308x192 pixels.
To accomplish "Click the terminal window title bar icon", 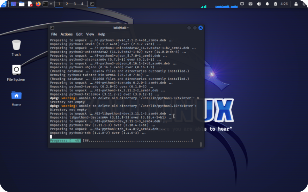I will (x=52, y=28).
